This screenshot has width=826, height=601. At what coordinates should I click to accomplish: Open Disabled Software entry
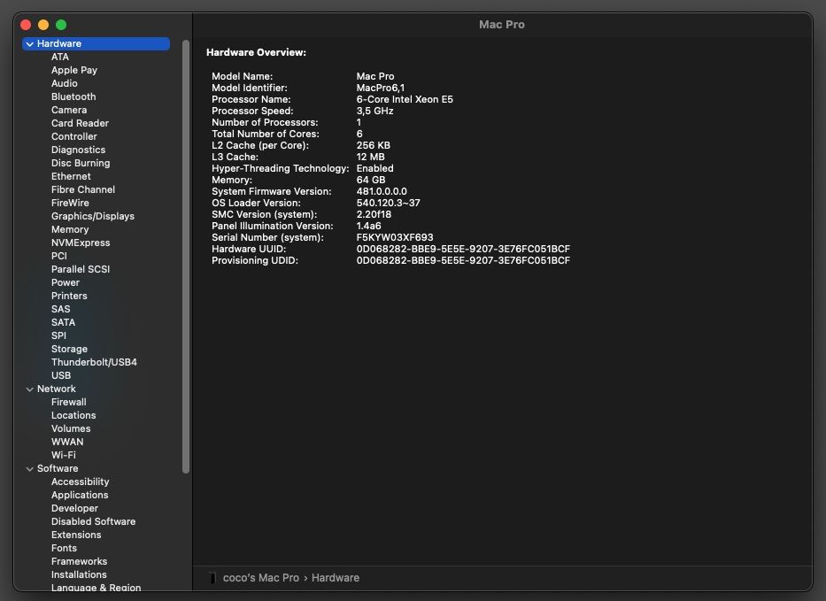tap(94, 521)
